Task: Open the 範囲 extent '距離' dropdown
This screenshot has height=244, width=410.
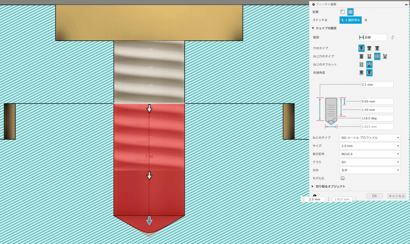Action: [372, 37]
